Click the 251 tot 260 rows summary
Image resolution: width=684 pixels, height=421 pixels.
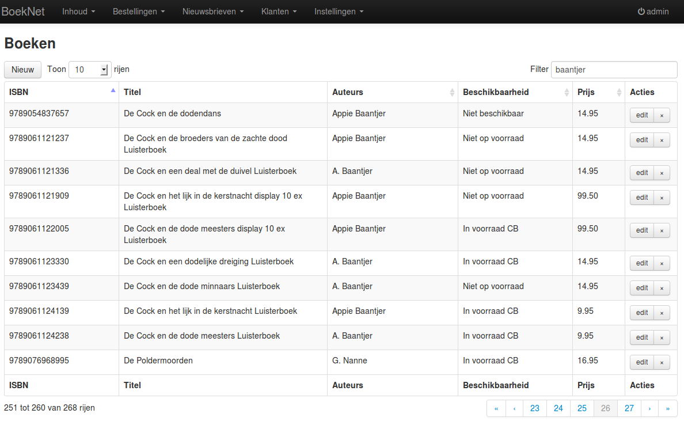tap(50, 408)
